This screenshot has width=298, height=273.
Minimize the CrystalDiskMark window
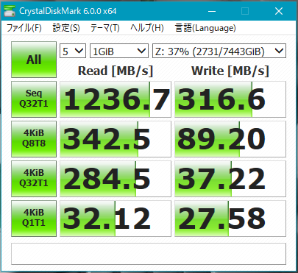tap(212, 11)
